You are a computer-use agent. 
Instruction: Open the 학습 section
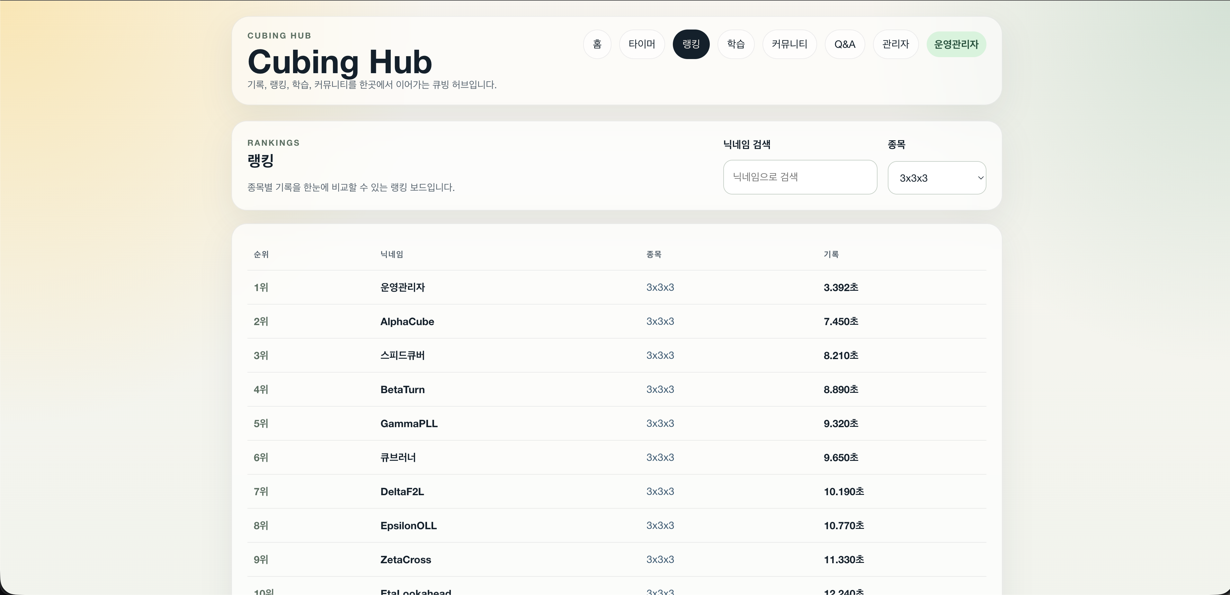[x=735, y=44]
